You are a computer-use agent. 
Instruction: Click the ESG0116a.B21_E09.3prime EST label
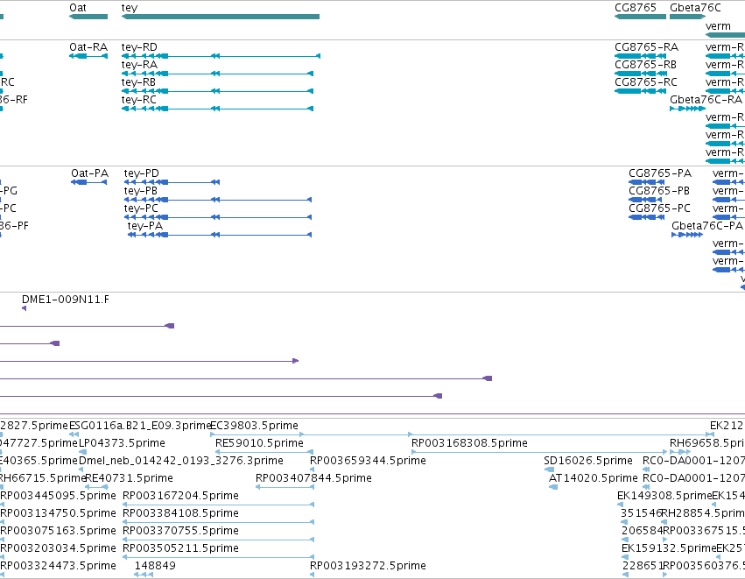click(140, 426)
